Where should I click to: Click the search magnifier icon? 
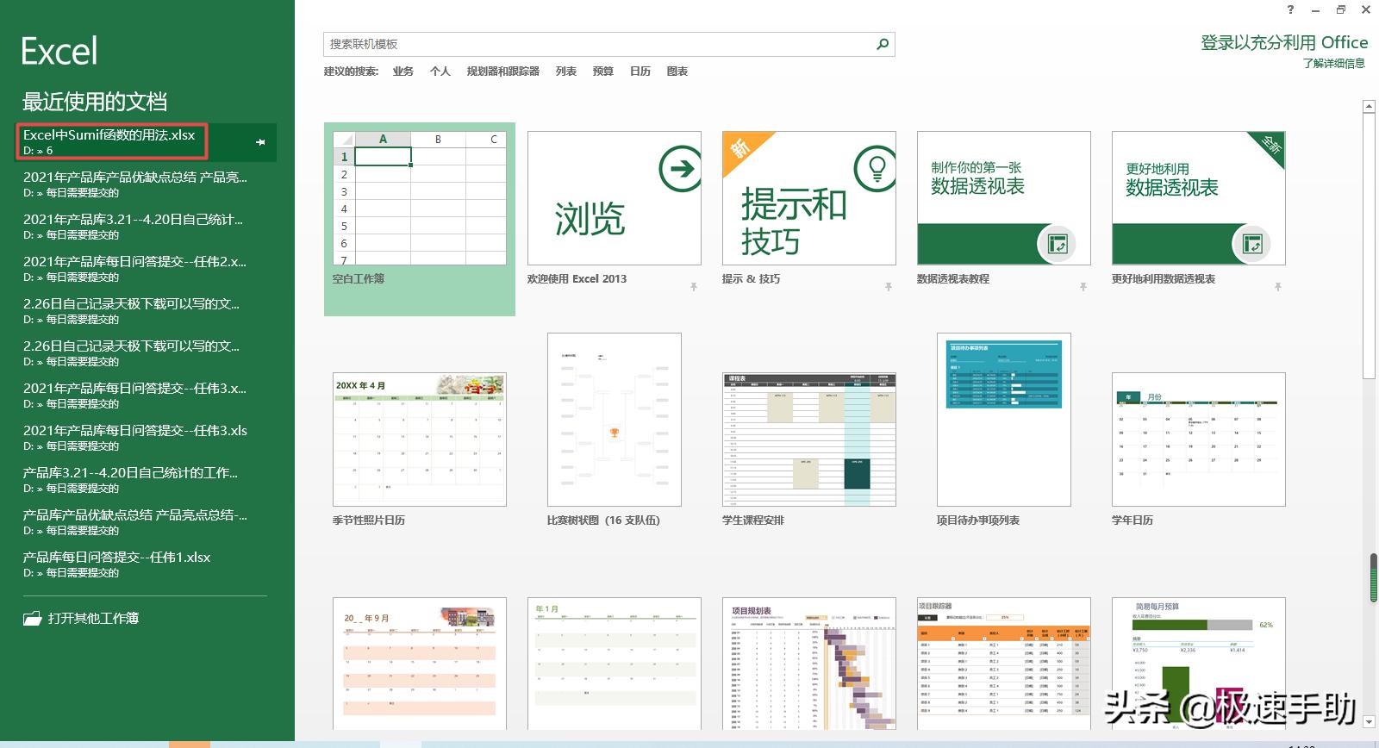click(883, 44)
